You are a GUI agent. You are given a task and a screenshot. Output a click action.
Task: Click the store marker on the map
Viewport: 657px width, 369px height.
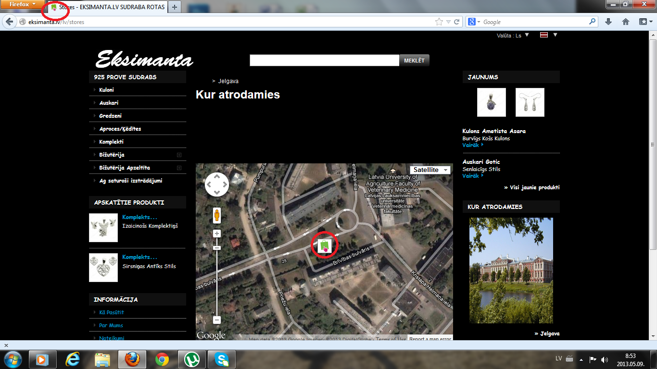325,245
